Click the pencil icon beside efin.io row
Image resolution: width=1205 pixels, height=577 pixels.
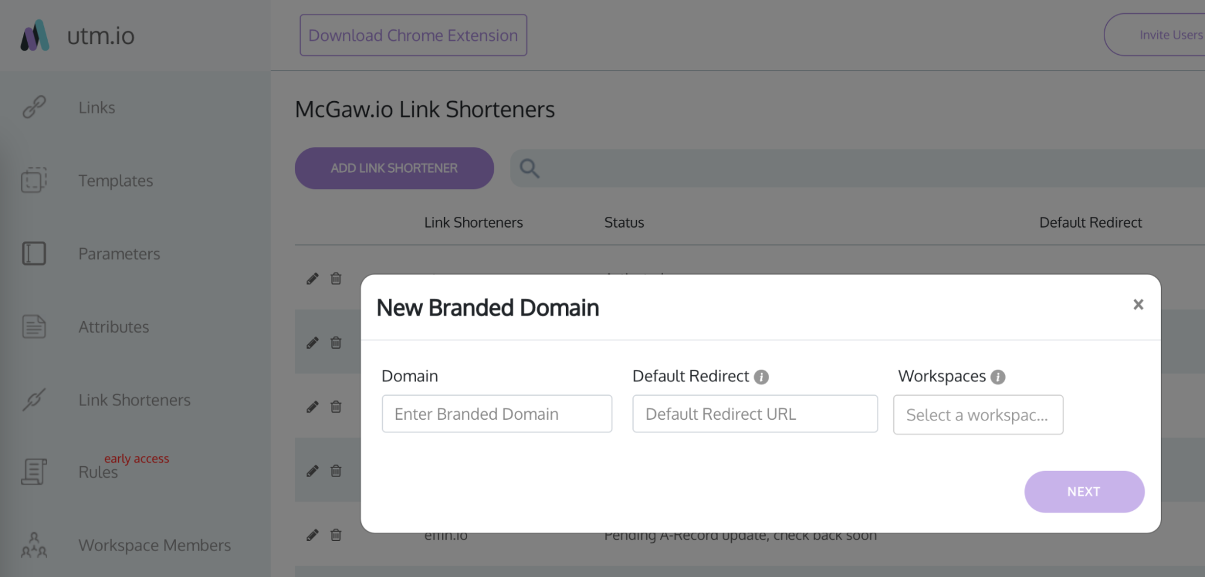pyautogui.click(x=312, y=535)
